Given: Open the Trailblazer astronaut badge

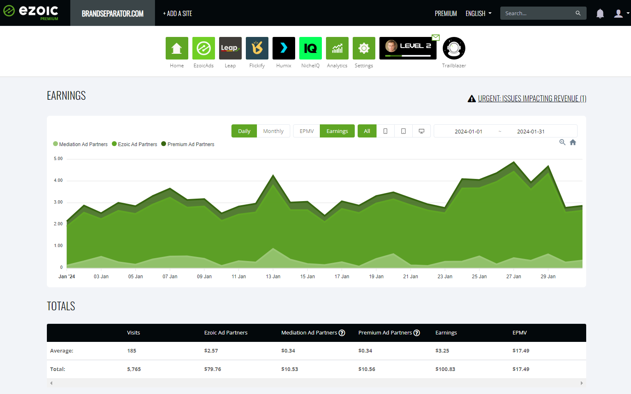Looking at the screenshot, I should (x=454, y=48).
